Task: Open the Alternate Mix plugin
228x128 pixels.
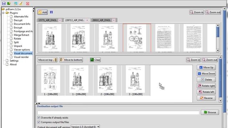Action: (21, 17)
